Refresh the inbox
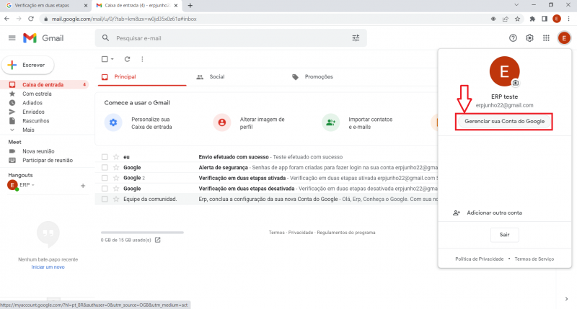 pos(128,59)
